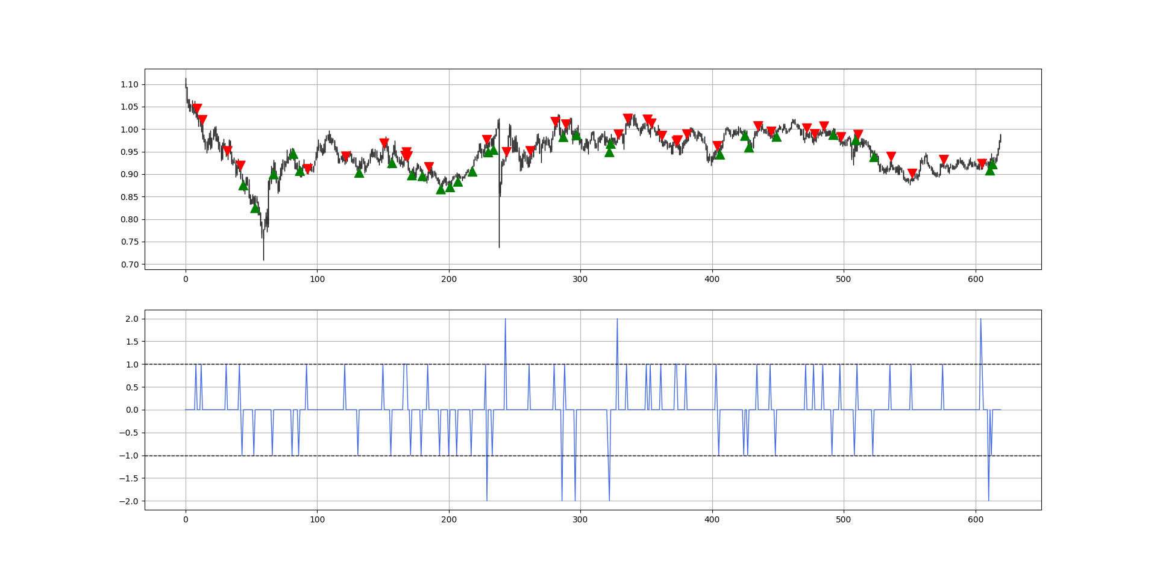
Task: Click the 300 x-axis label of the upper chart
Action: click(x=580, y=280)
